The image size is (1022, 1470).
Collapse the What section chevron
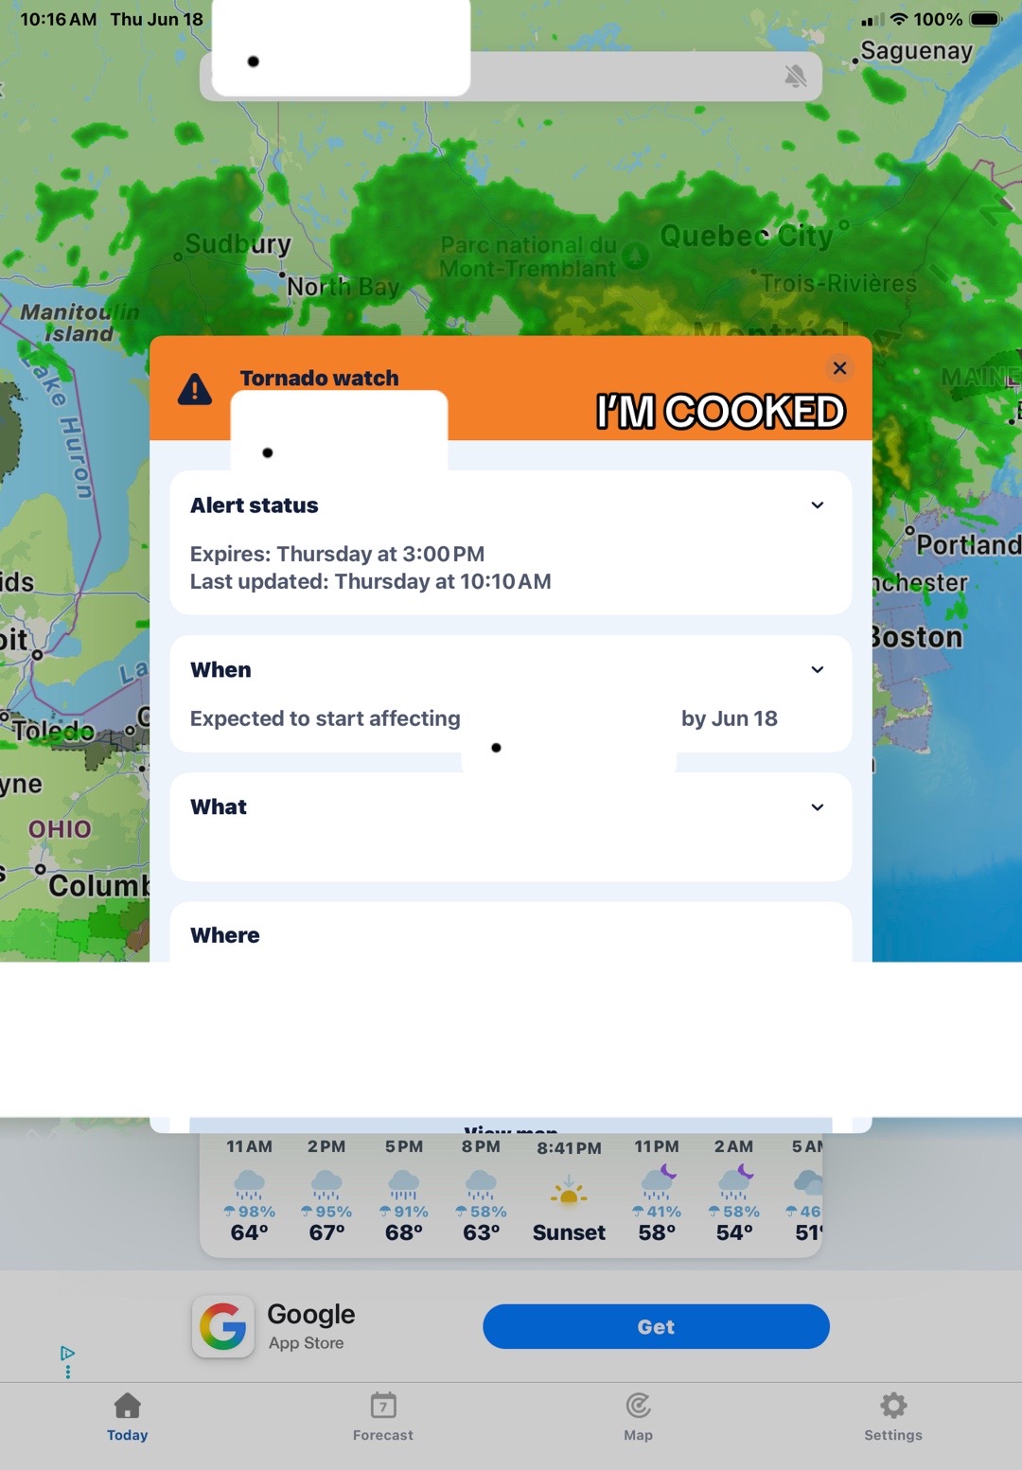click(x=818, y=807)
